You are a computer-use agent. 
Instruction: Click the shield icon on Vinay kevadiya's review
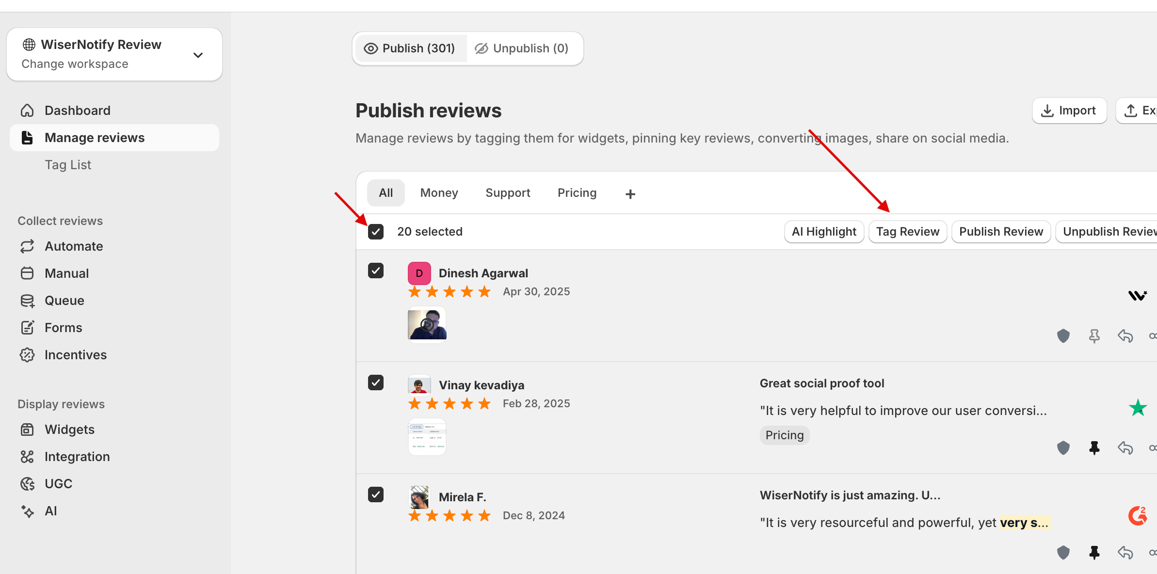(x=1063, y=447)
